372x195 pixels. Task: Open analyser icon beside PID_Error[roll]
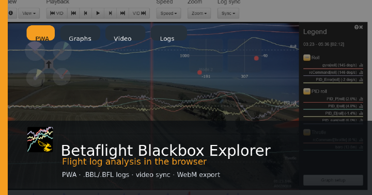361,79
